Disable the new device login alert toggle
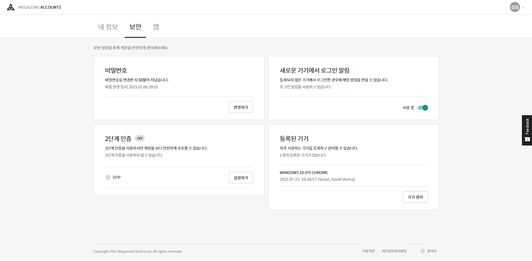532x261 pixels. (x=423, y=108)
